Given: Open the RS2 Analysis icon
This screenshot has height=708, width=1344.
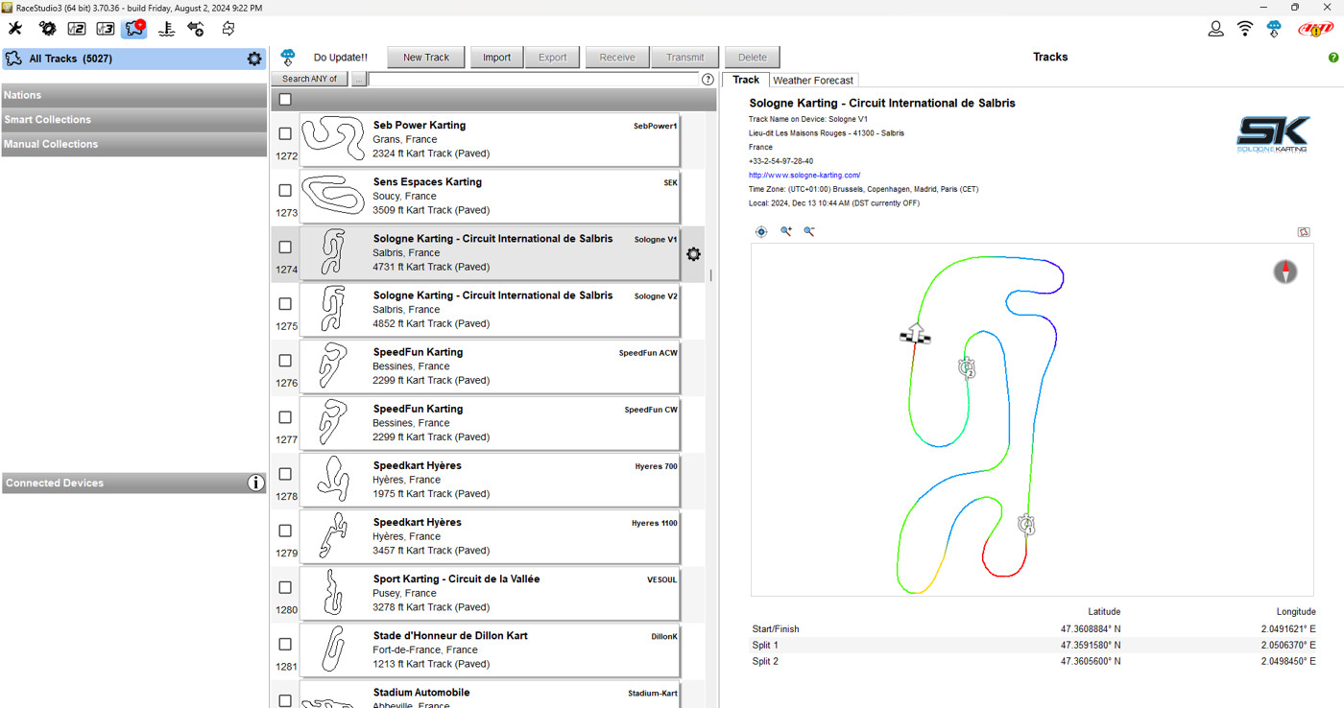Looking at the screenshot, I should coord(76,29).
